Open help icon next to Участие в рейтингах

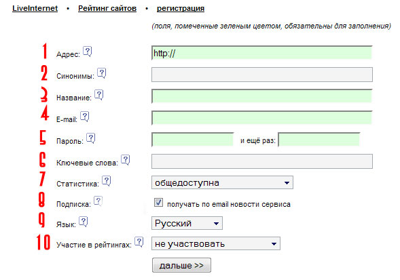coord(139,242)
